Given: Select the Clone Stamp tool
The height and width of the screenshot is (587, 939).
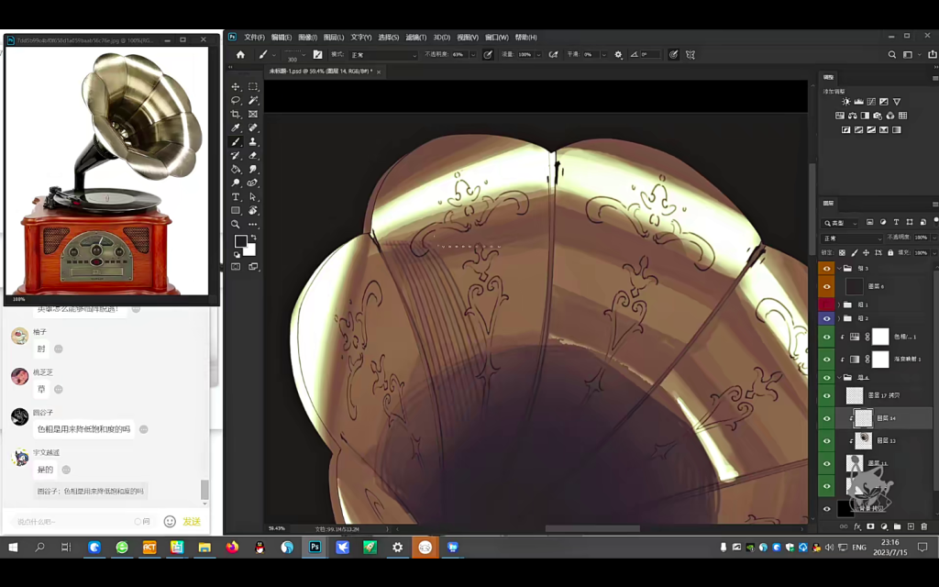Looking at the screenshot, I should 253,142.
